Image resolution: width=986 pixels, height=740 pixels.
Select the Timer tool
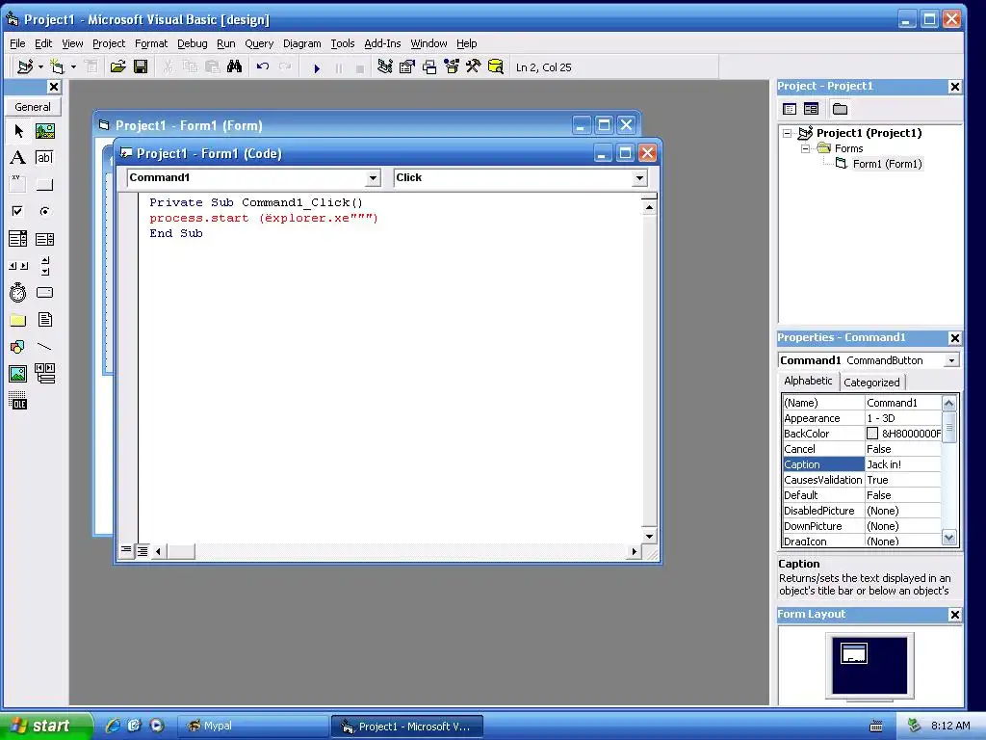18,293
